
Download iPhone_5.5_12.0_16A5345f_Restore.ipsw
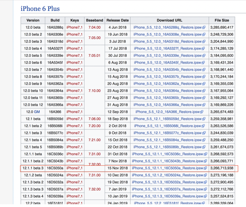(x=169, y=63)
